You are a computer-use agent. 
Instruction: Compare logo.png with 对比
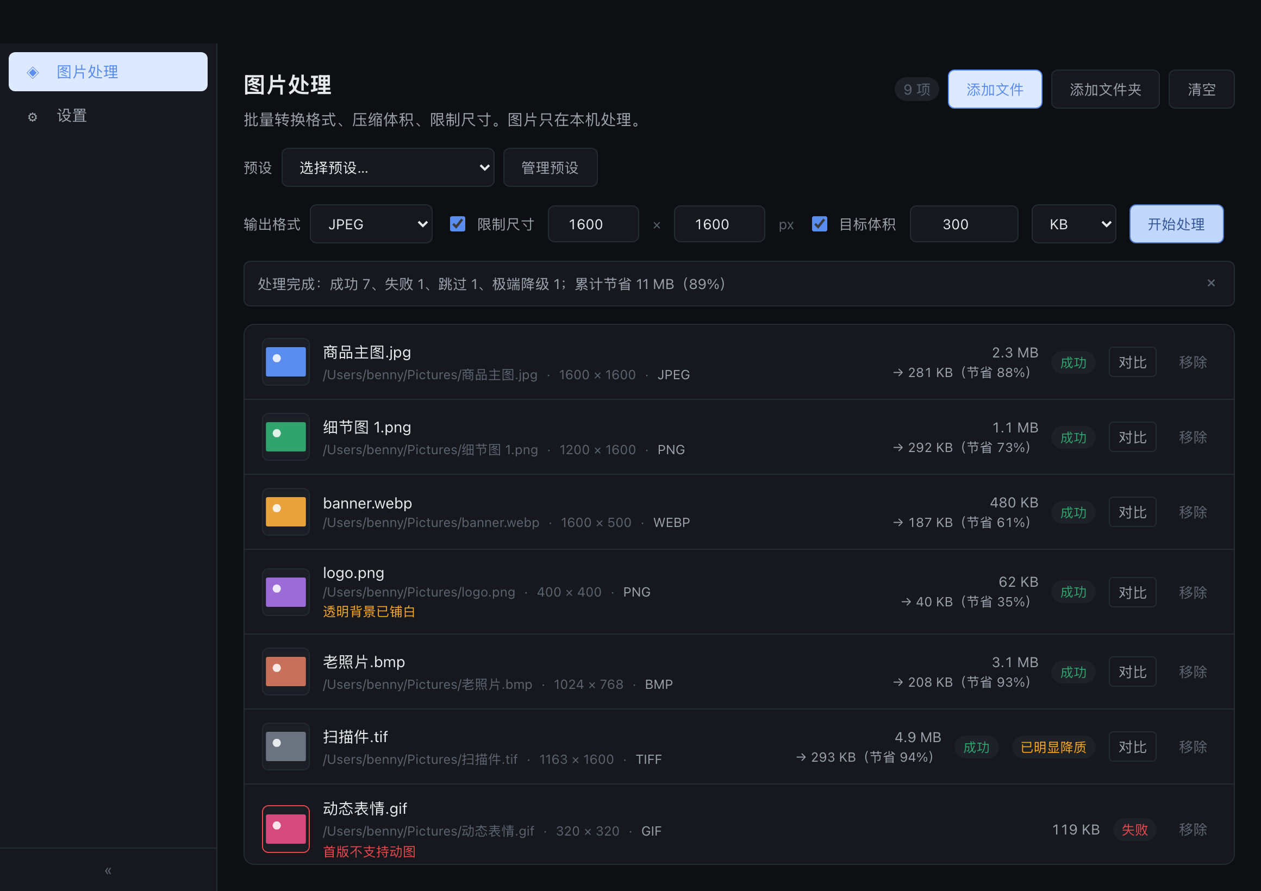point(1133,592)
